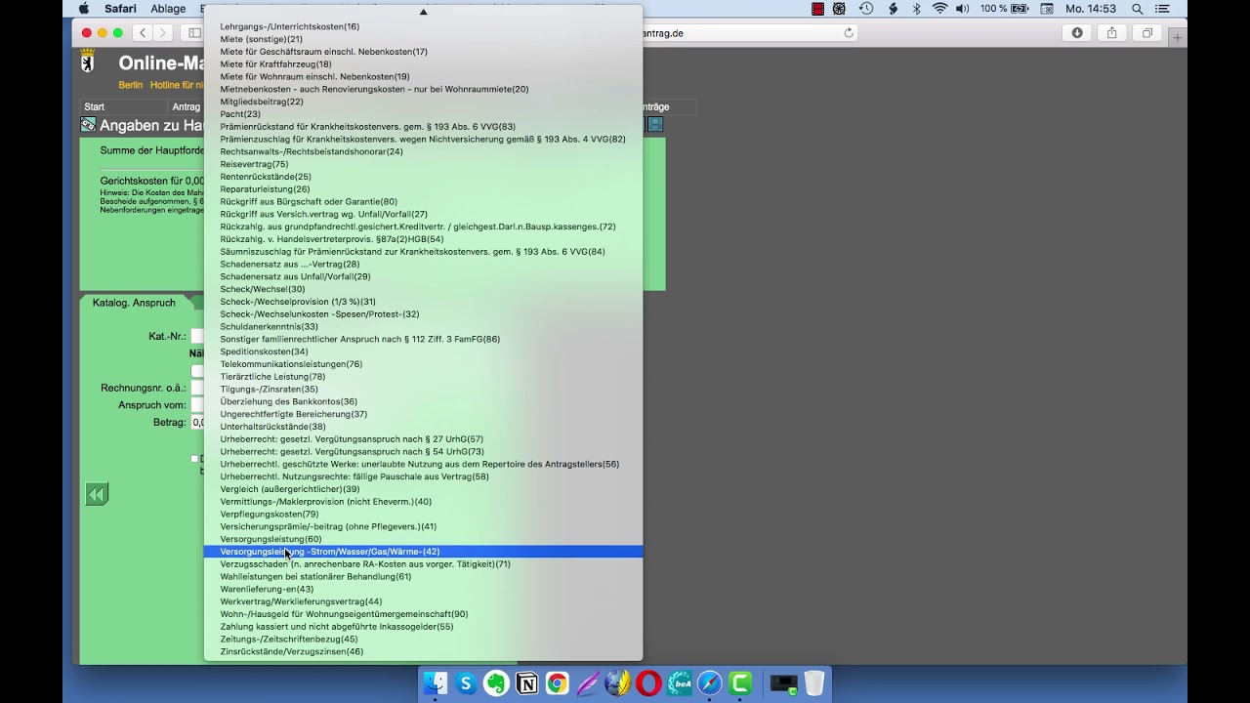Open the beA application in Dock

(x=679, y=683)
